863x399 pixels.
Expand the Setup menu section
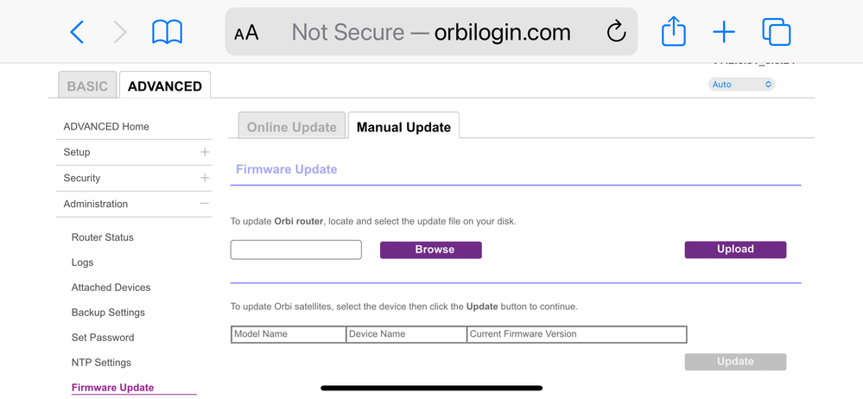[x=205, y=152]
